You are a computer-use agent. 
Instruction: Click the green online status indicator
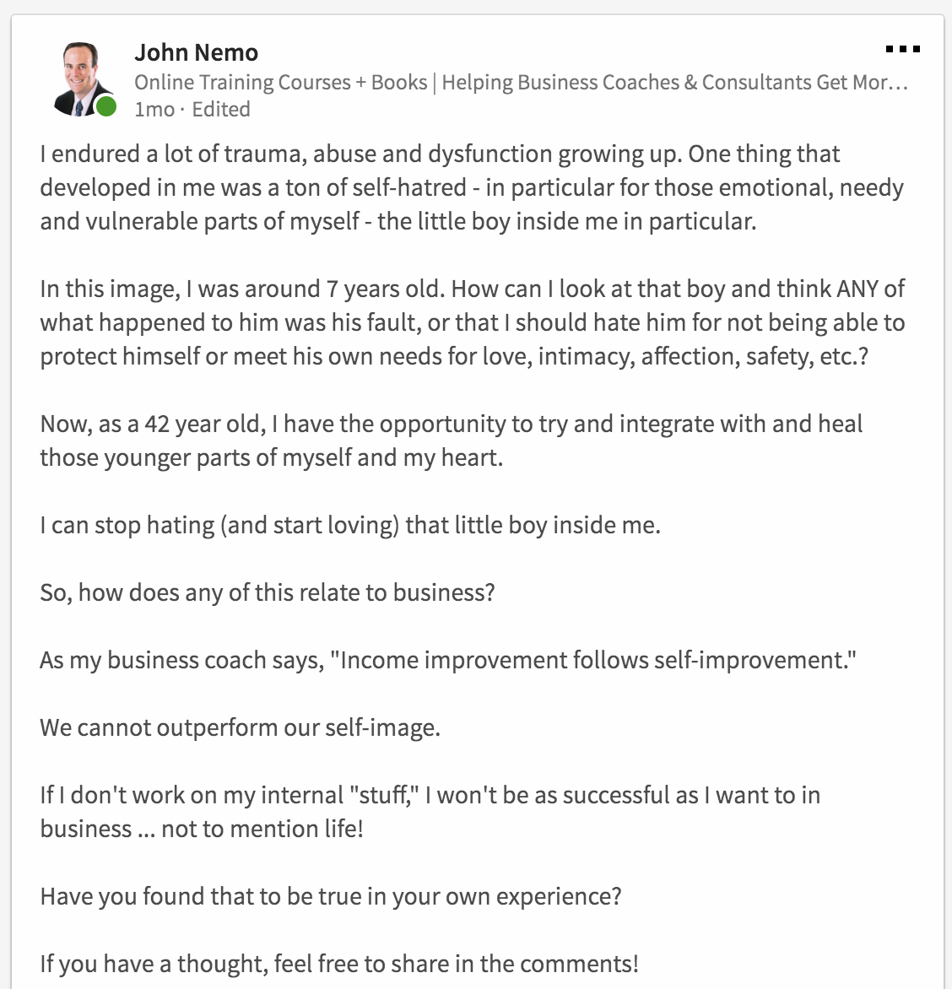pos(105,105)
